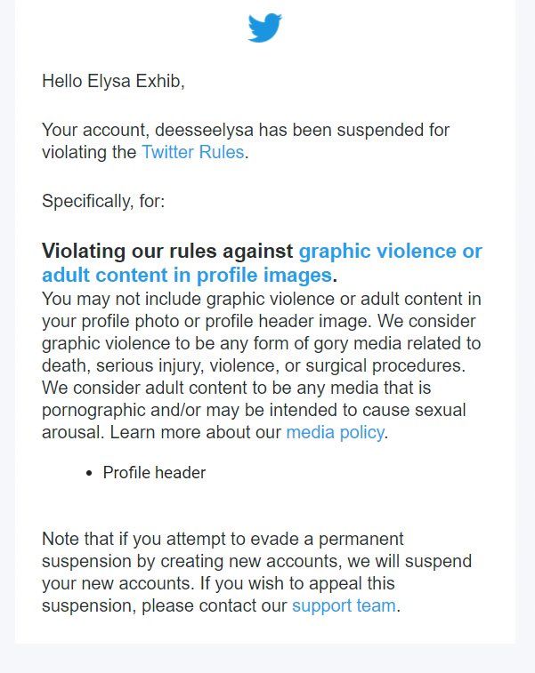Click the bullet dot before Profile header
Image resolution: width=535 pixels, height=673 pixels.
(89, 474)
